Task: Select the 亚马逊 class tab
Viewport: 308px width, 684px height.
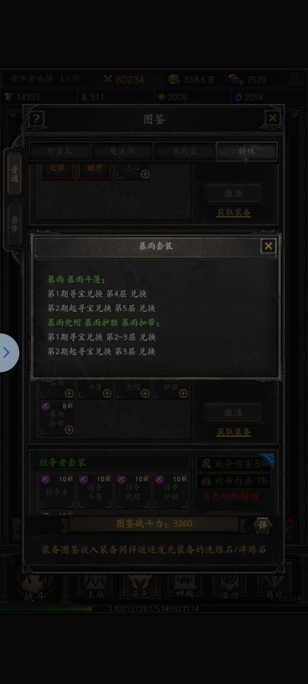Action: (x=185, y=151)
